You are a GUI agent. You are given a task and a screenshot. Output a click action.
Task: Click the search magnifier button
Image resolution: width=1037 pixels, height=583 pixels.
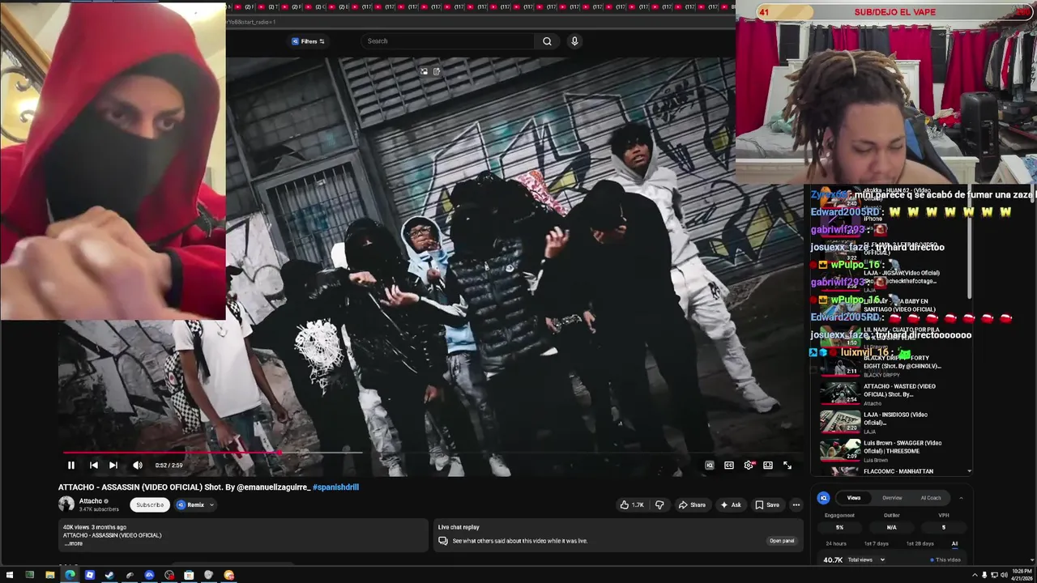[548, 41]
